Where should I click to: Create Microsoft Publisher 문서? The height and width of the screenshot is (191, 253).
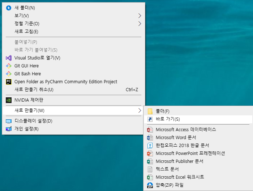pyautogui.click(x=198, y=161)
